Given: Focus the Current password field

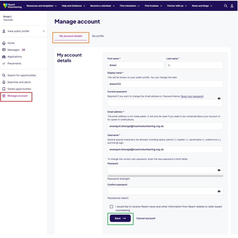Looking at the screenshot, I should pyautogui.click(x=165, y=103).
